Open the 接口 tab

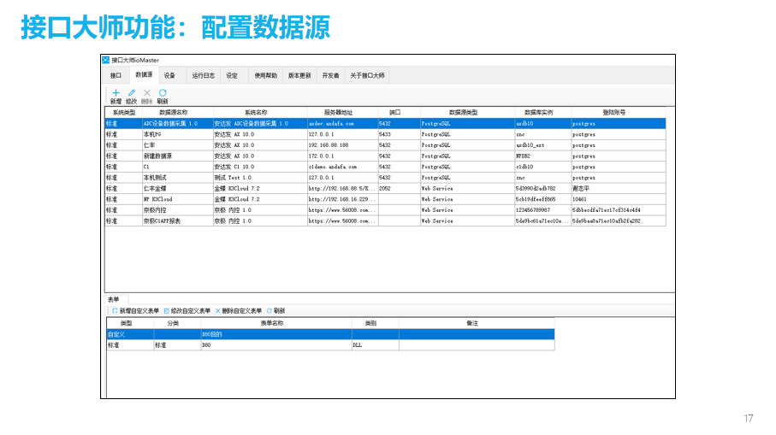point(116,75)
